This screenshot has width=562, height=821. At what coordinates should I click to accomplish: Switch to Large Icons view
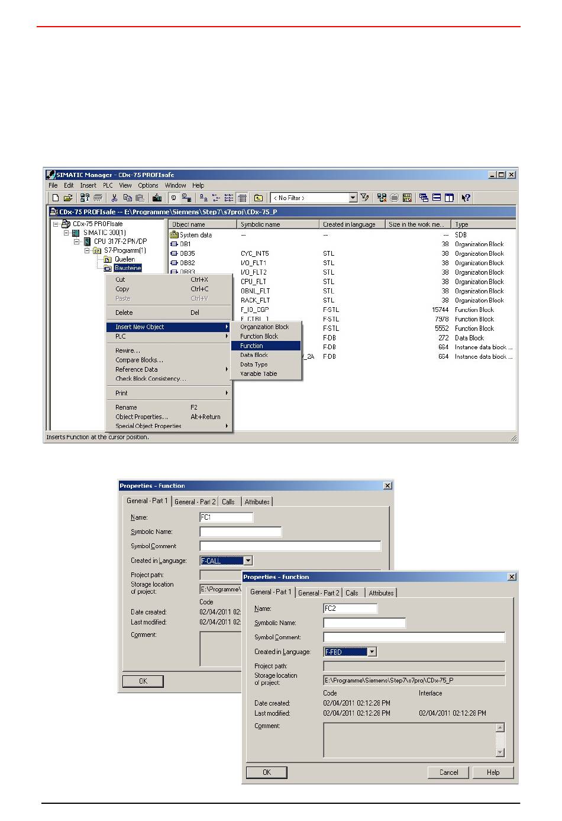(x=203, y=198)
